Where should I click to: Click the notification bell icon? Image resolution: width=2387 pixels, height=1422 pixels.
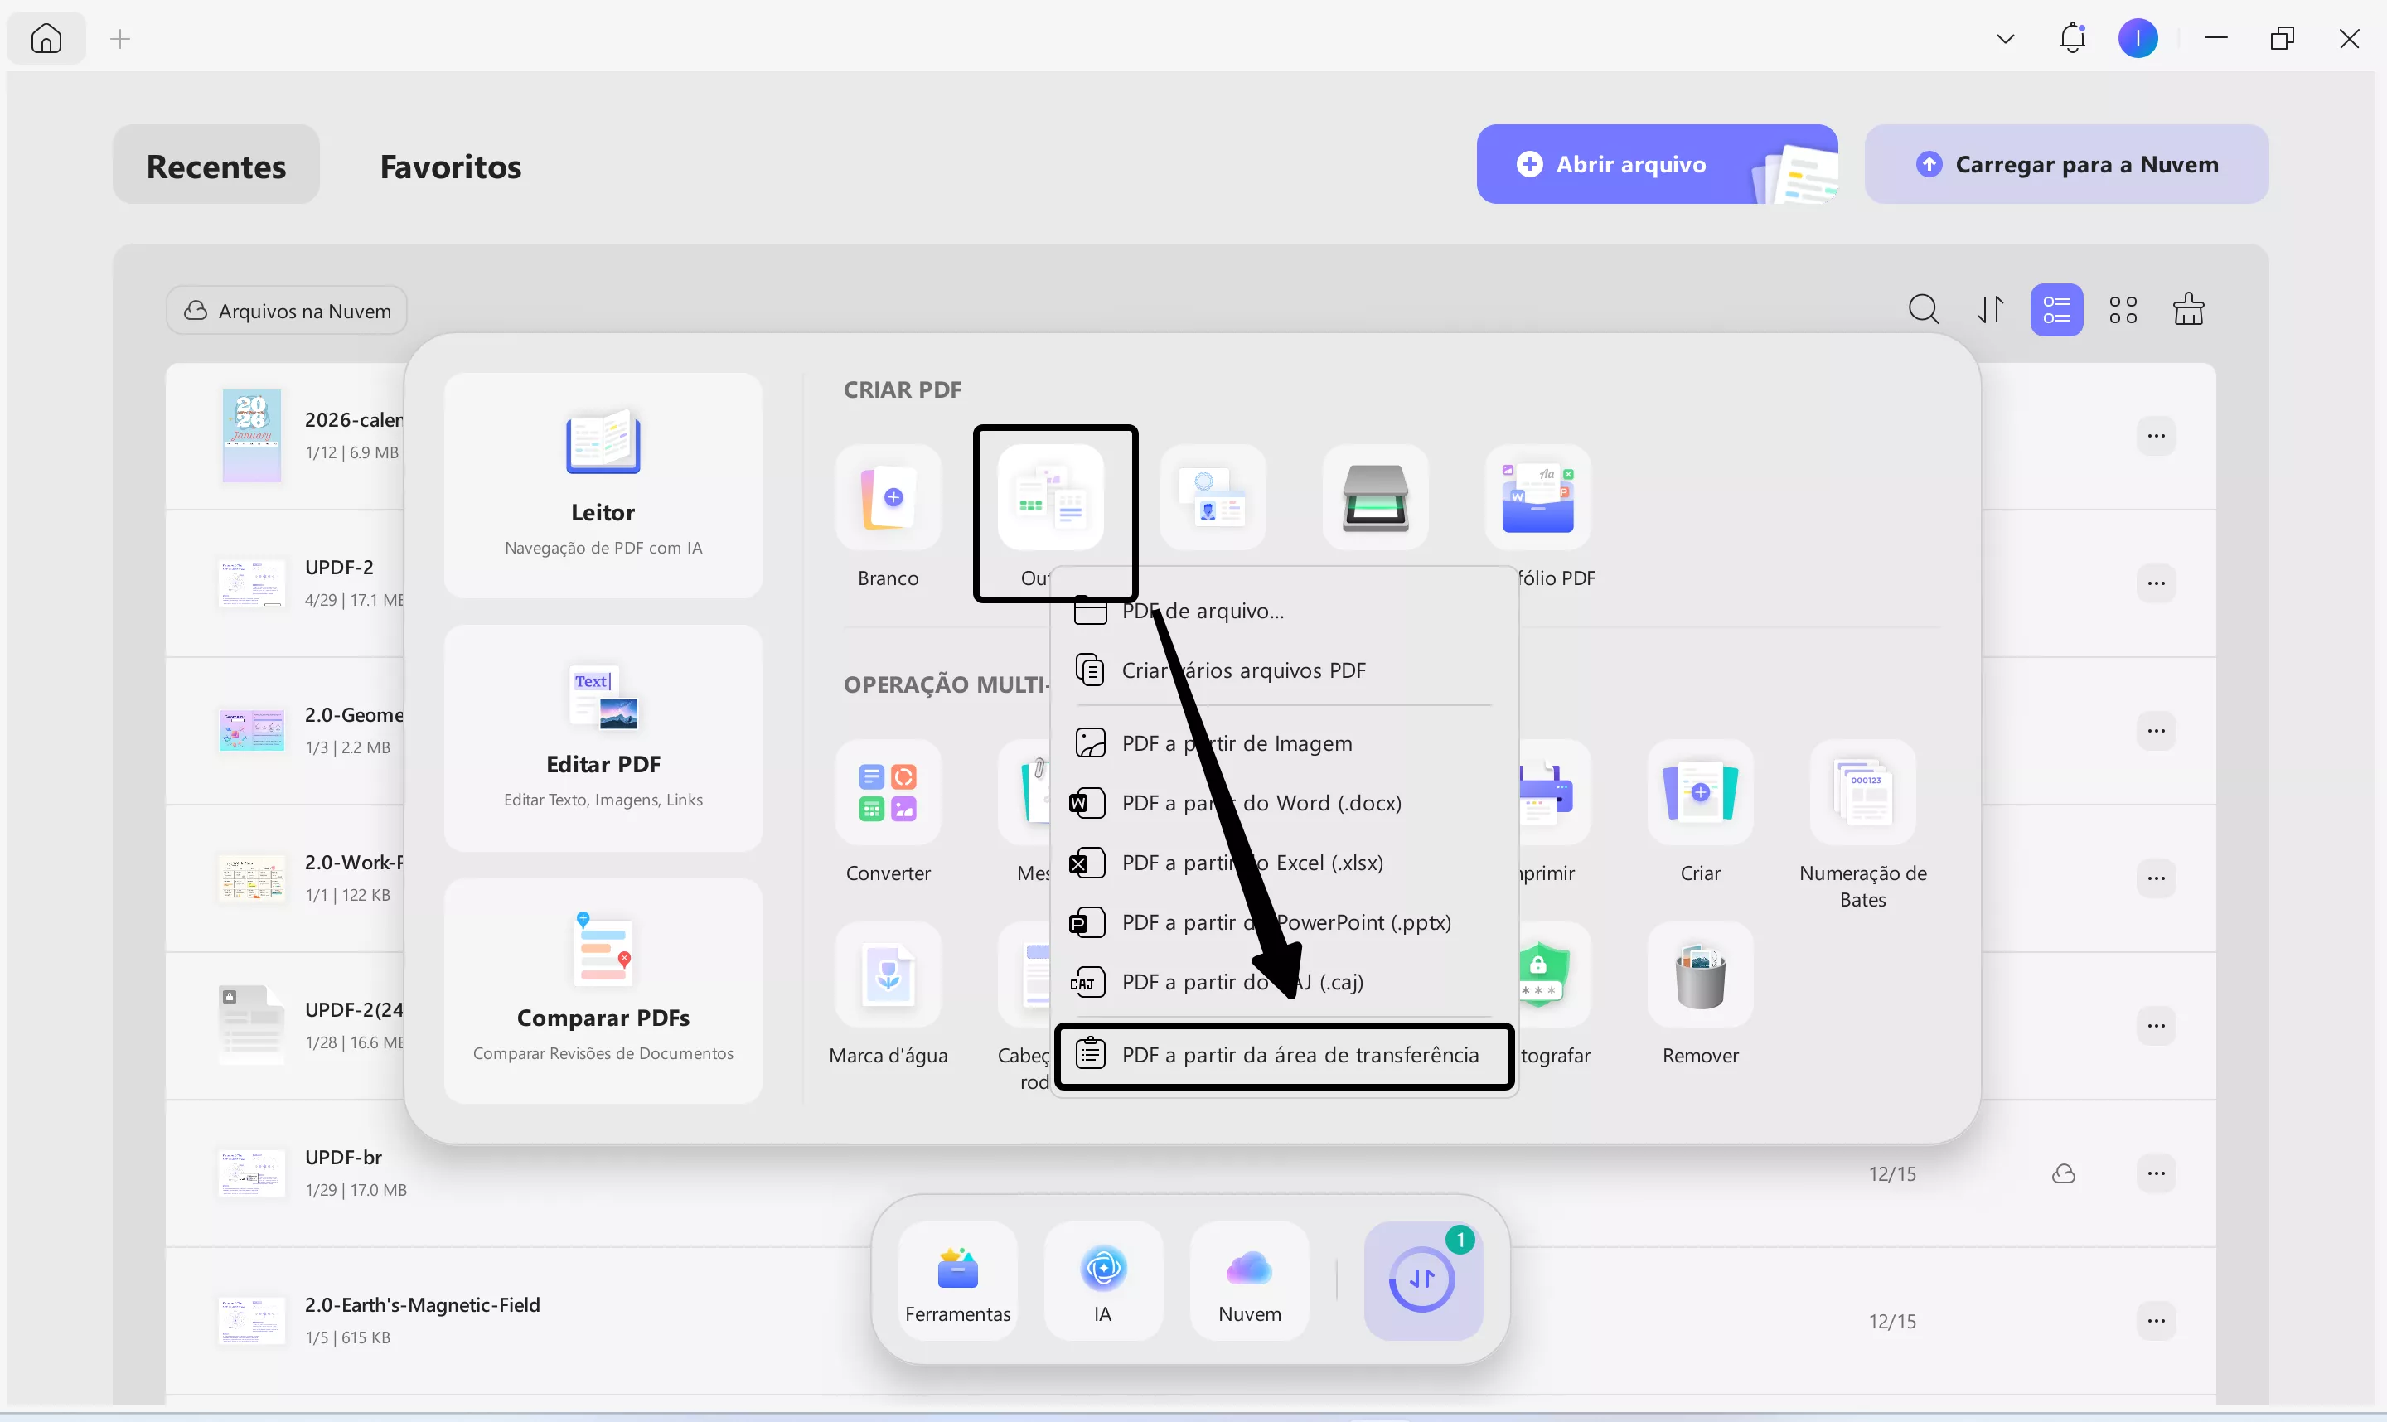click(2072, 38)
